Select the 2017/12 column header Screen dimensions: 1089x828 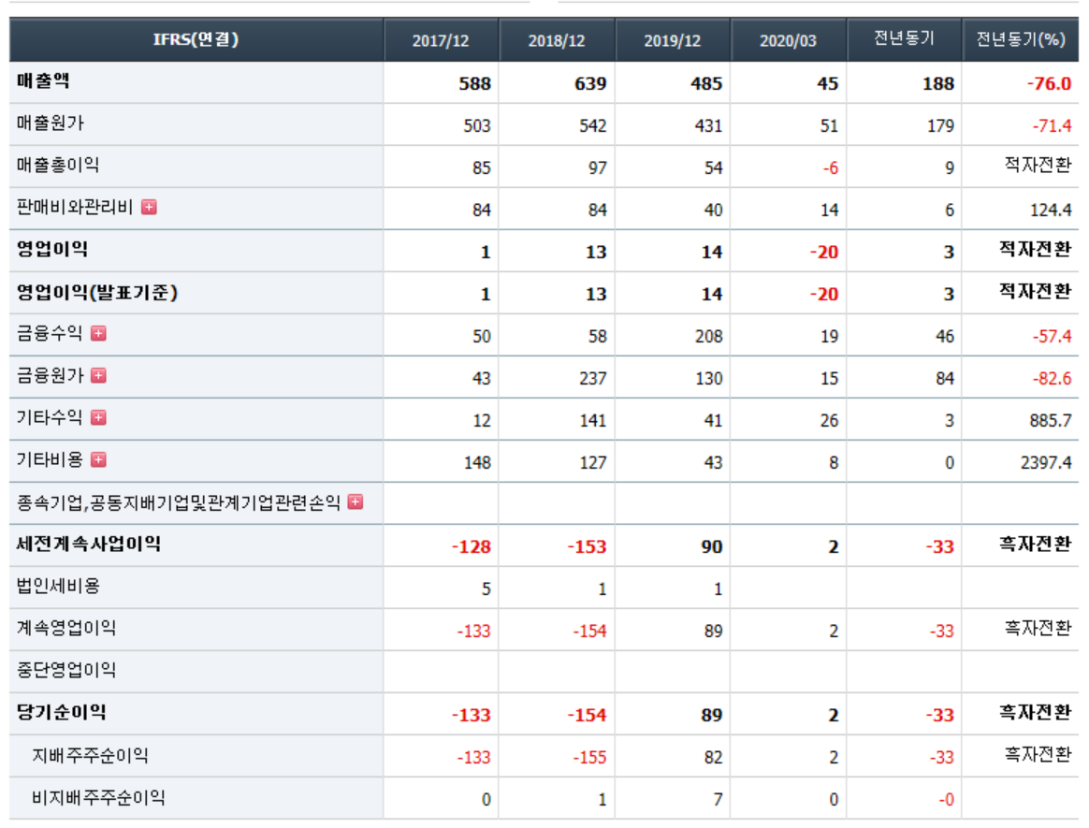click(441, 39)
